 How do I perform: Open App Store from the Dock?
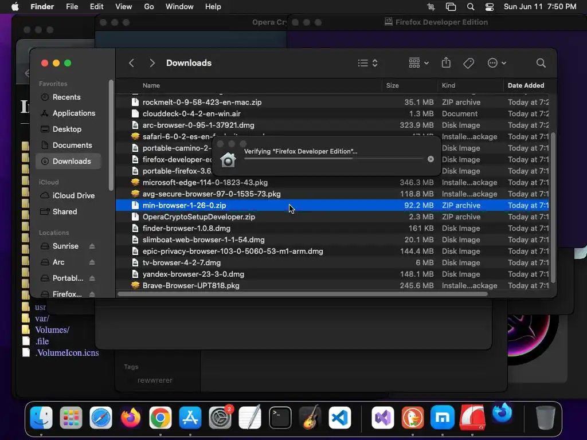click(190, 418)
